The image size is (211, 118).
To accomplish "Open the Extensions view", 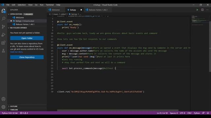I will point(3,43).
